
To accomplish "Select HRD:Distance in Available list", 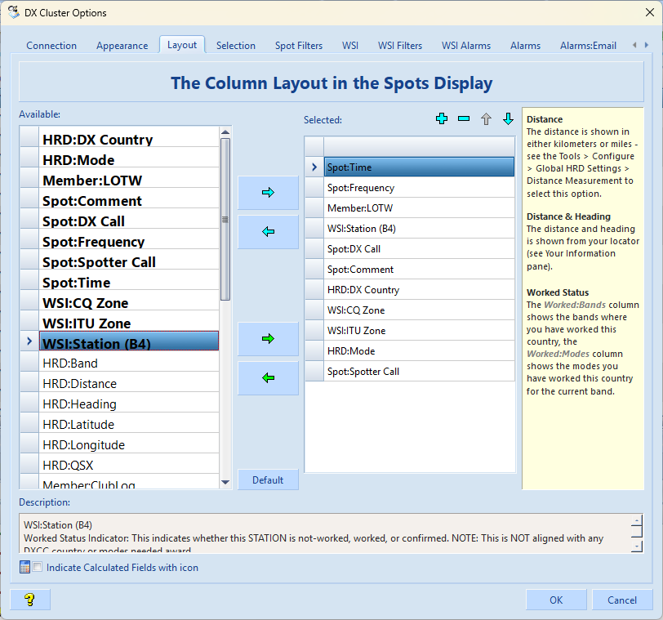I will coord(79,384).
